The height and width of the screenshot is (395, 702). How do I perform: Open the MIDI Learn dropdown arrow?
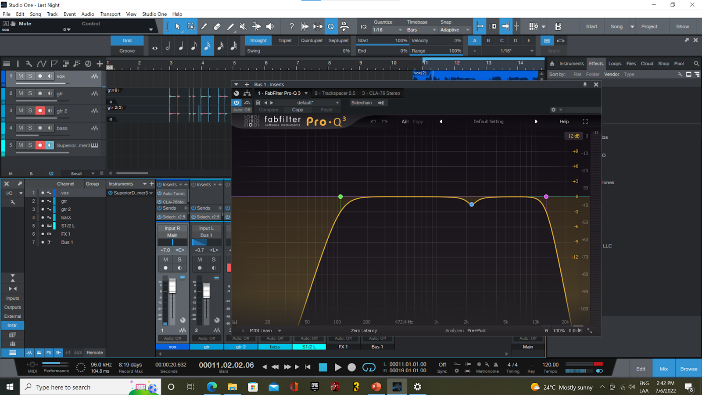[279, 330]
